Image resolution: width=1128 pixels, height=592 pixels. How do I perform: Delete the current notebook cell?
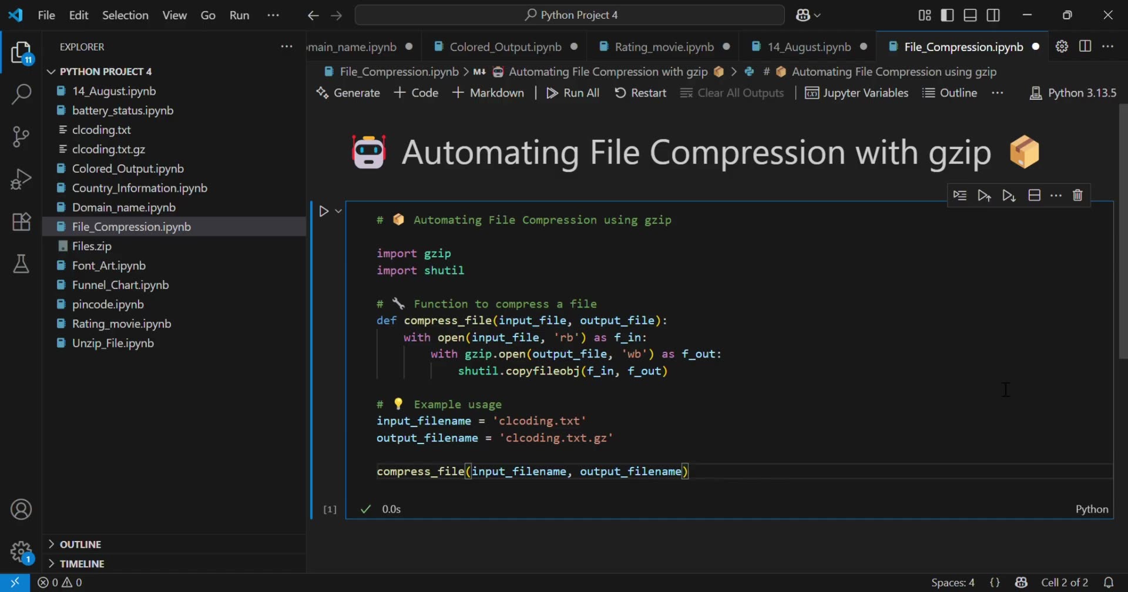pyautogui.click(x=1078, y=195)
